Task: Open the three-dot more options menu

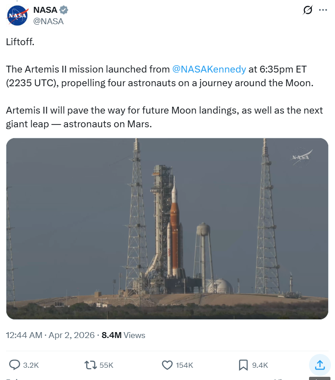Action: [x=323, y=10]
